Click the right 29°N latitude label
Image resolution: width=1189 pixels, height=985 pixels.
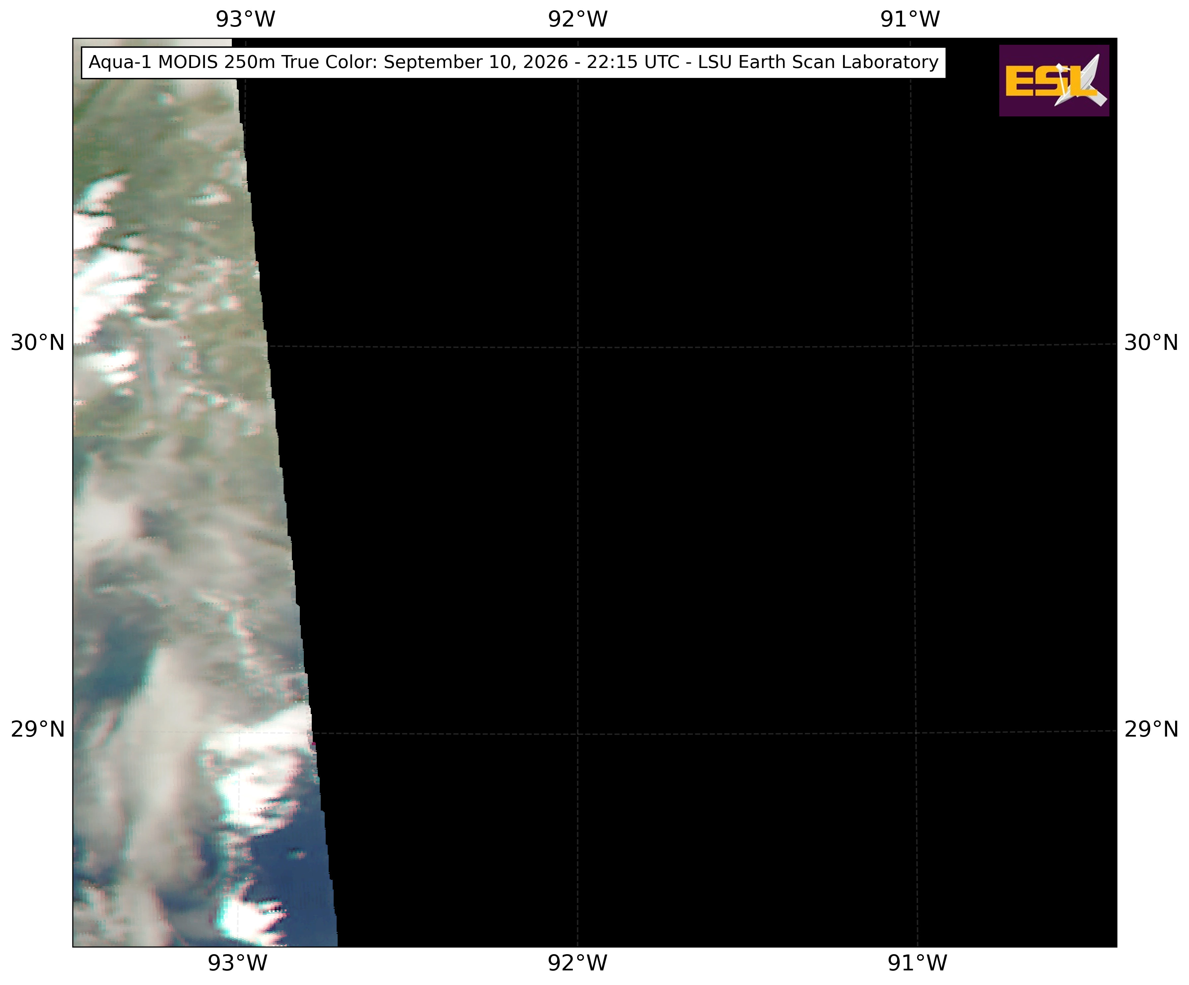click(x=1151, y=730)
